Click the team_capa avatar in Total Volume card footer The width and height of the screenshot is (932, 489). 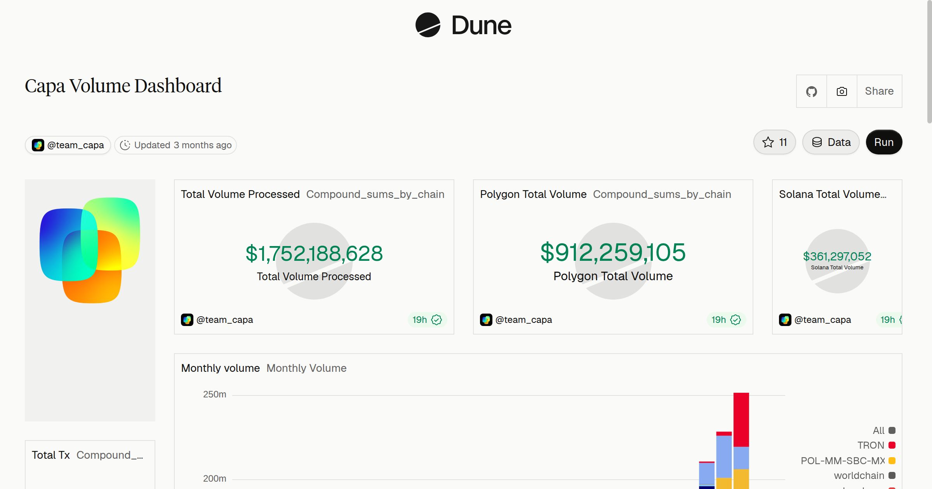click(x=187, y=320)
